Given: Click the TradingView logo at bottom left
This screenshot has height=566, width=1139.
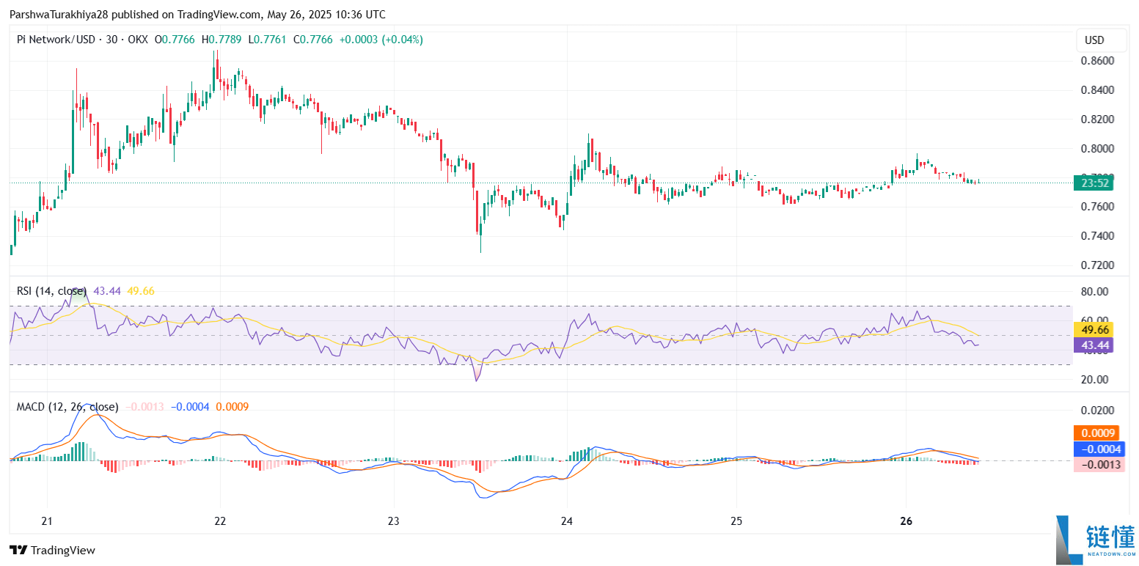Looking at the screenshot, I should click(x=52, y=550).
